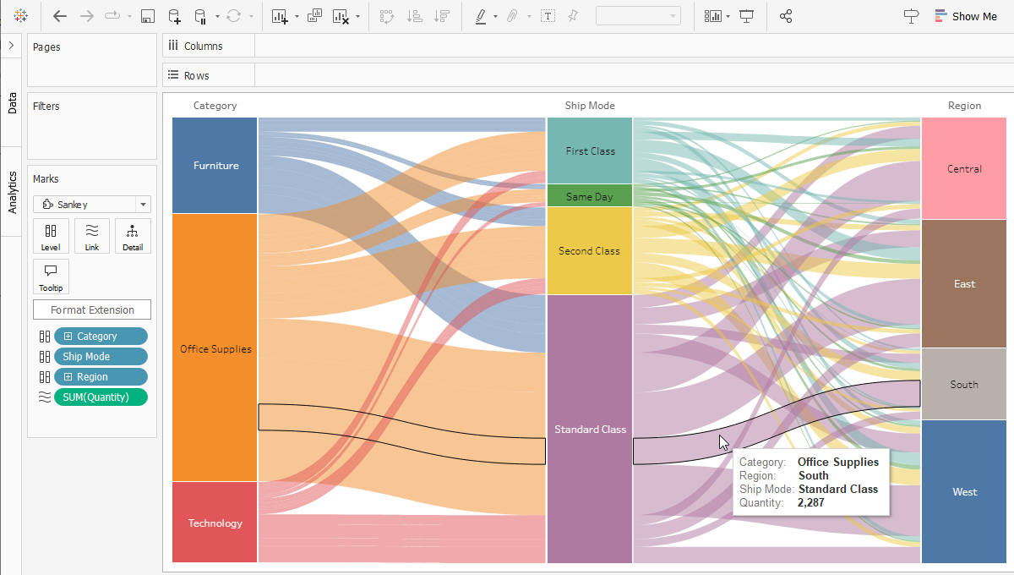Click the Clear Sheet icon
The width and height of the screenshot is (1014, 575).
pos(341,16)
